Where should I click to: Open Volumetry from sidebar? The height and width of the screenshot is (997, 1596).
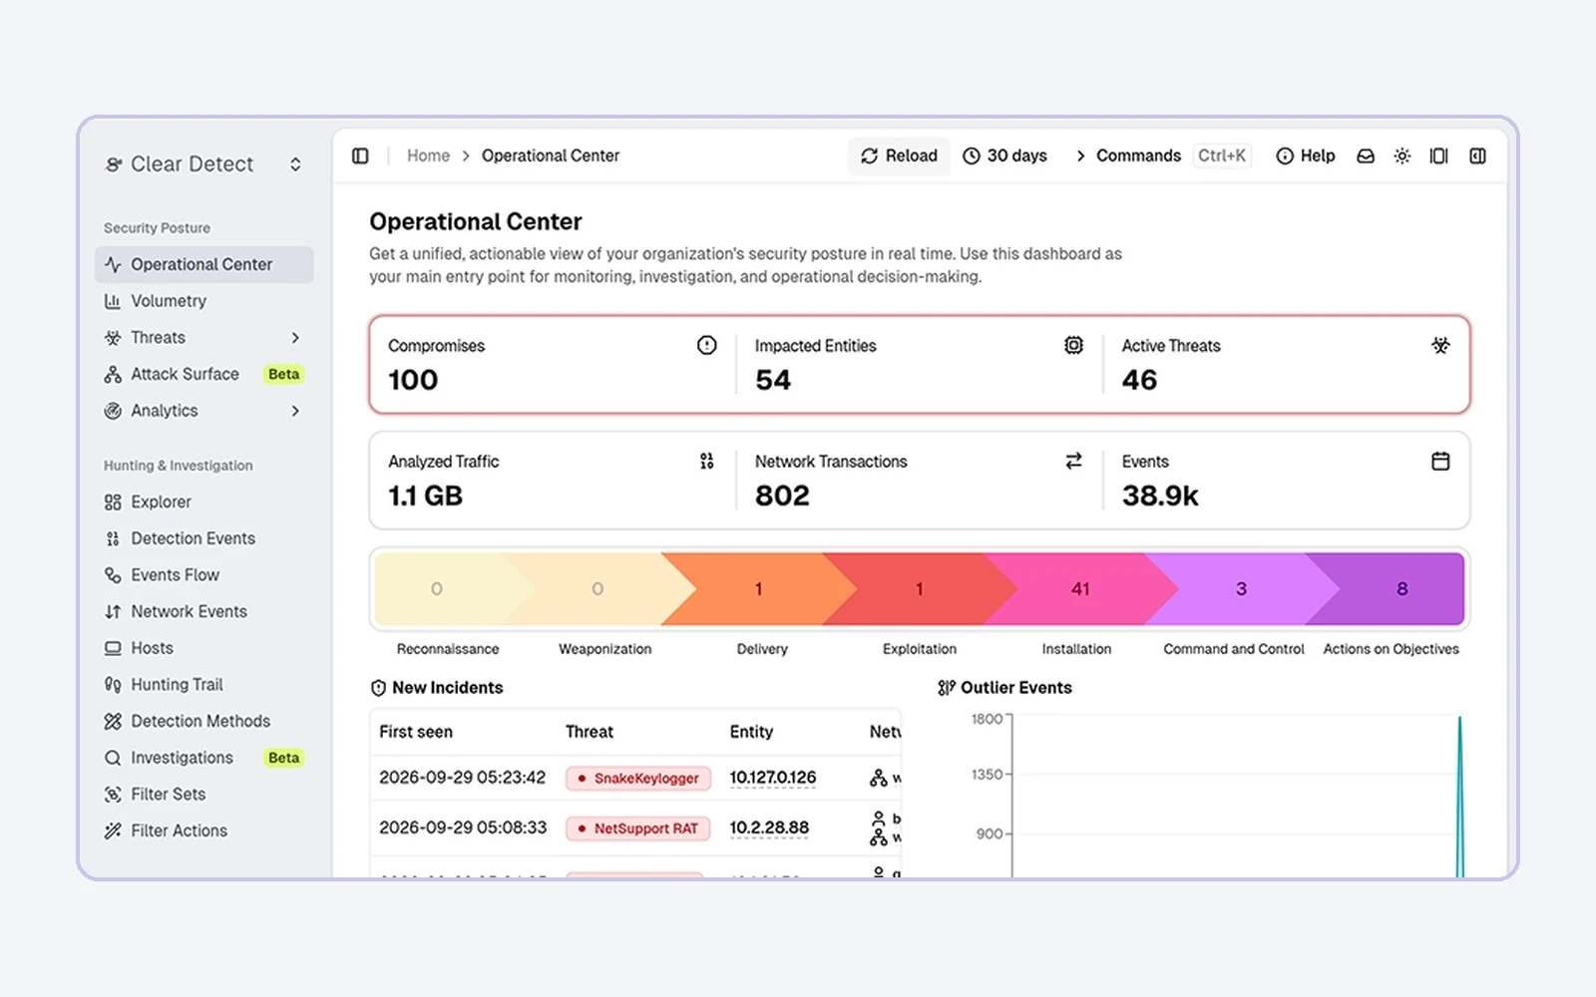204,301
